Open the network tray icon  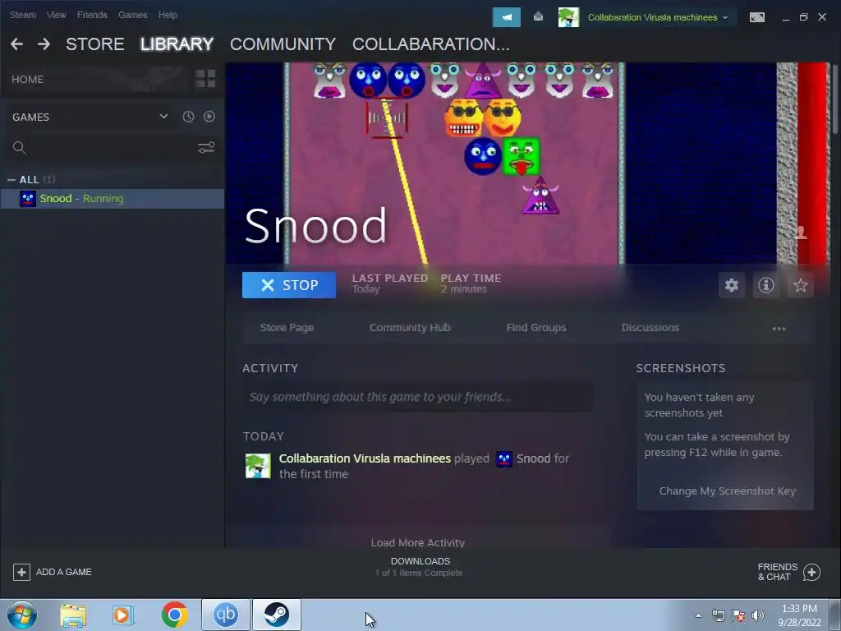pyautogui.click(x=718, y=615)
